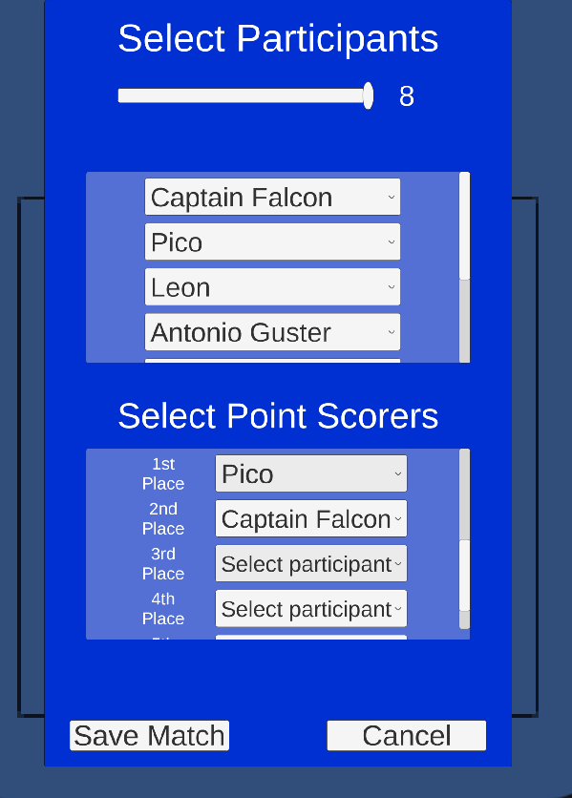Click the partially hidden fifth participant dropdown

tap(272, 361)
